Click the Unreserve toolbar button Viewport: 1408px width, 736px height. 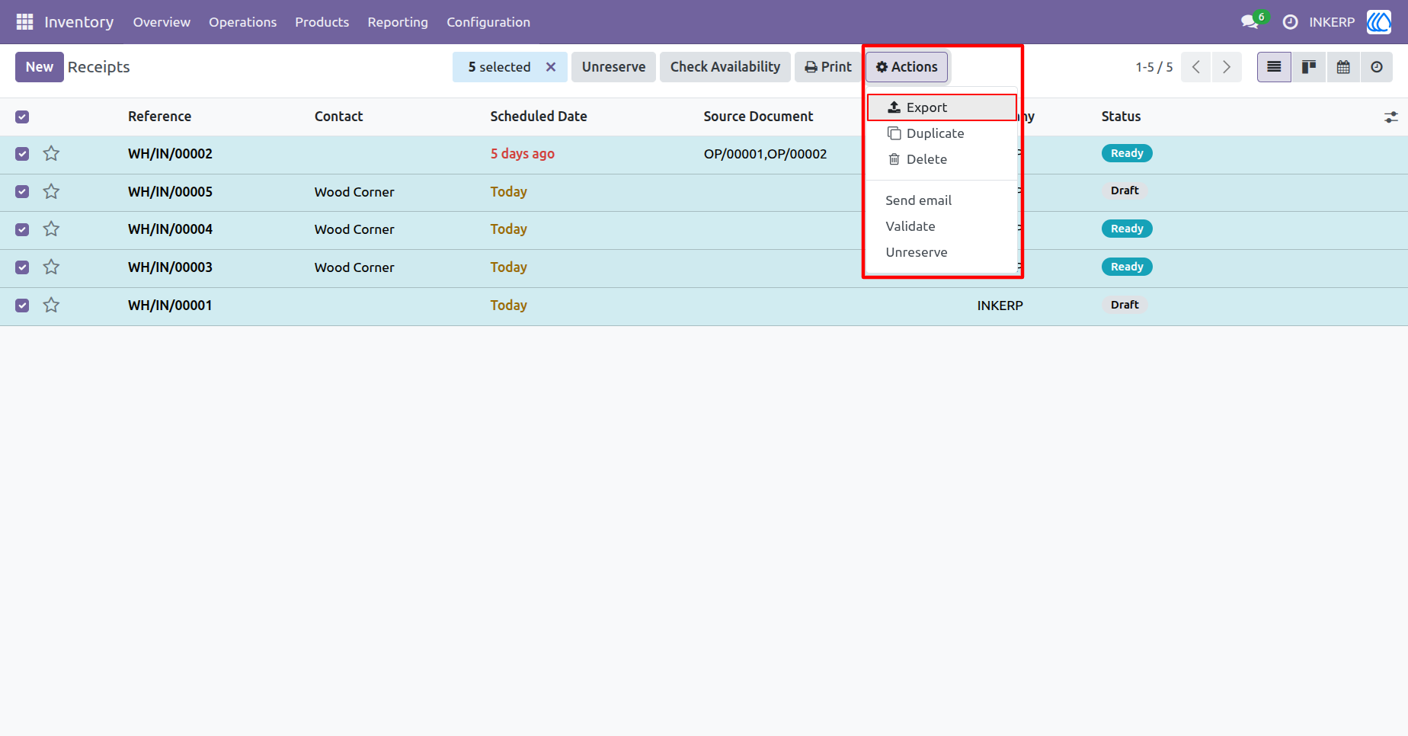[x=613, y=67]
